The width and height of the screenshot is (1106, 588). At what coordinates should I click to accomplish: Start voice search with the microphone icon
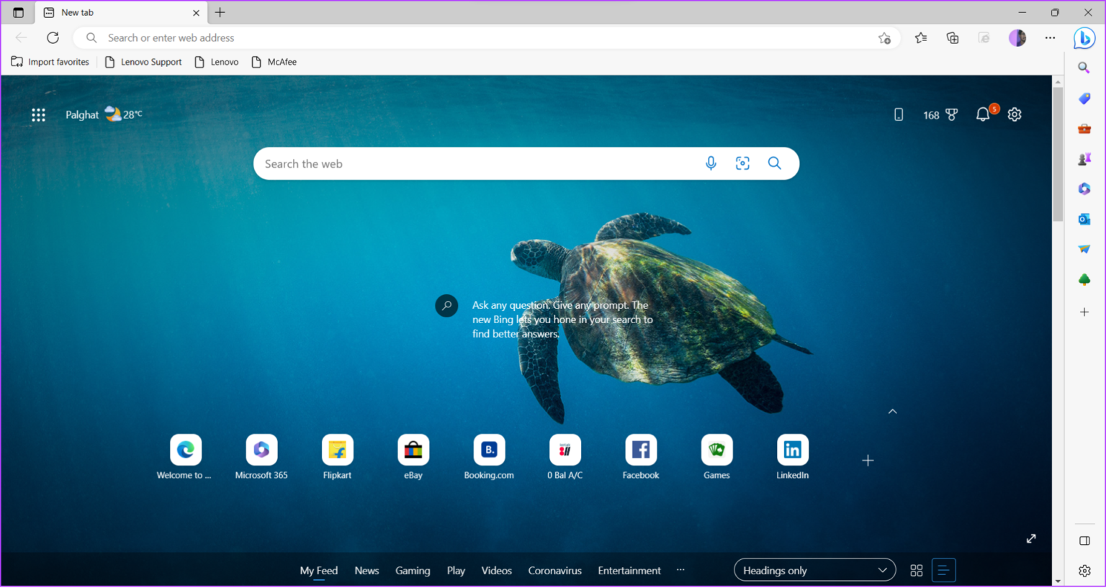[x=711, y=163]
